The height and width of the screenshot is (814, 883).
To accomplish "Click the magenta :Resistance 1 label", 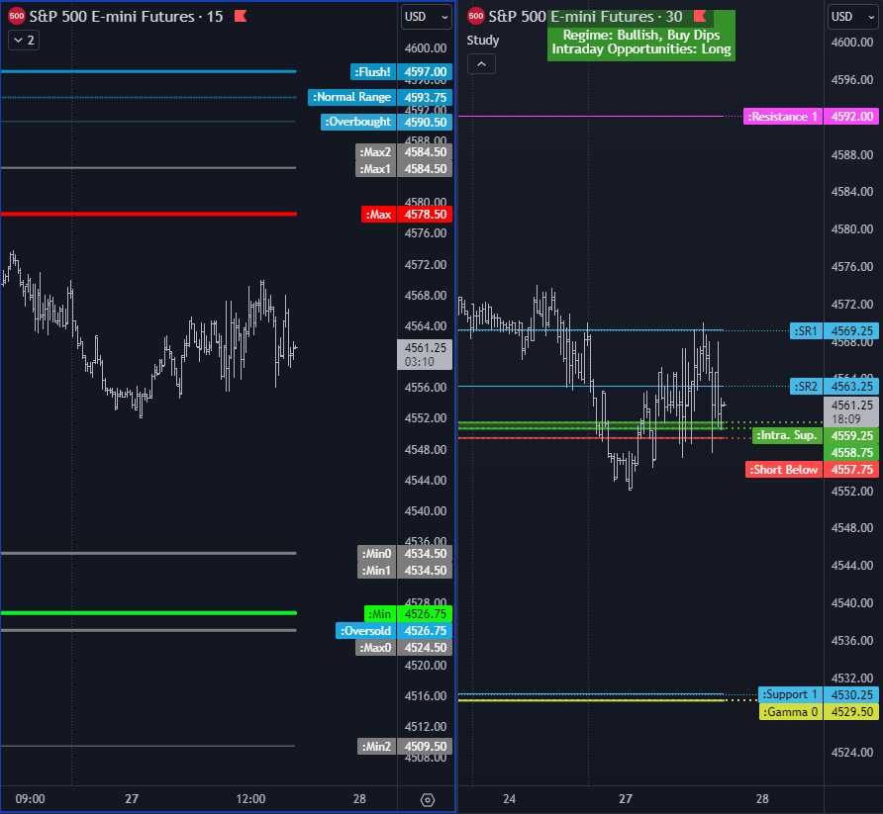I will (783, 117).
